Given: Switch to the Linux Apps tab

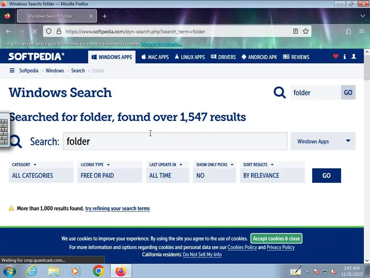Looking at the screenshot, I should click(x=190, y=57).
